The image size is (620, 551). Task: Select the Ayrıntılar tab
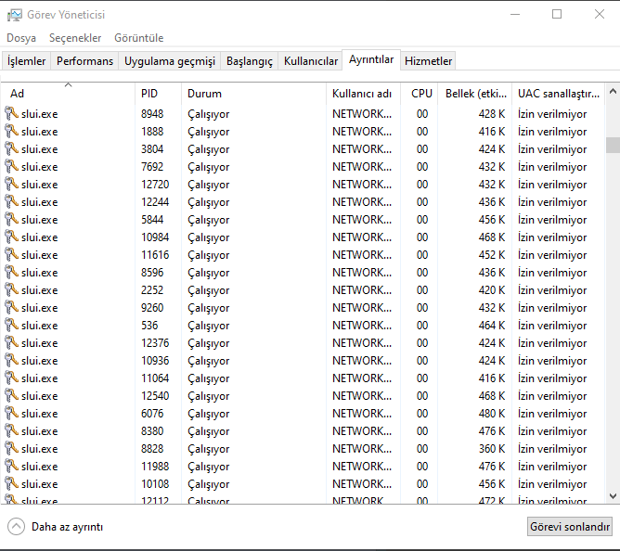[371, 59]
